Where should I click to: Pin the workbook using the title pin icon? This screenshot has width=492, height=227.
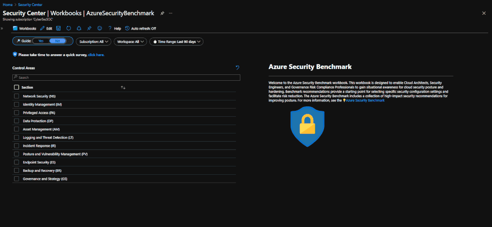[x=162, y=13]
